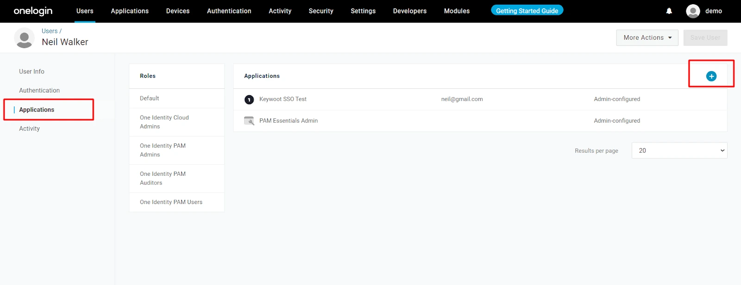Open the Security menu
The height and width of the screenshot is (285, 741).
pyautogui.click(x=321, y=11)
